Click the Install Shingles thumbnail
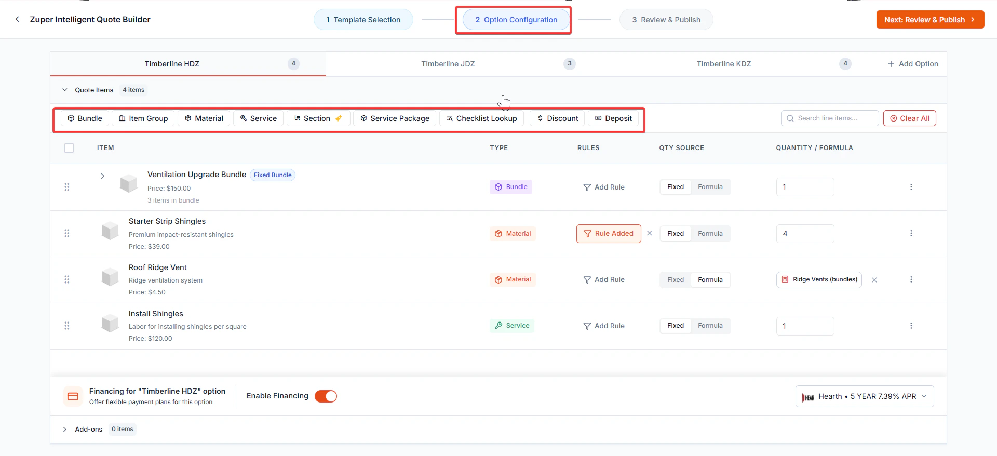The width and height of the screenshot is (997, 456). click(x=110, y=323)
